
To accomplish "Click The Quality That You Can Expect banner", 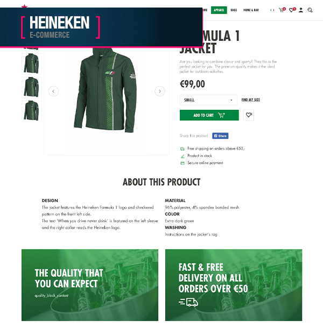I will [90, 285].
